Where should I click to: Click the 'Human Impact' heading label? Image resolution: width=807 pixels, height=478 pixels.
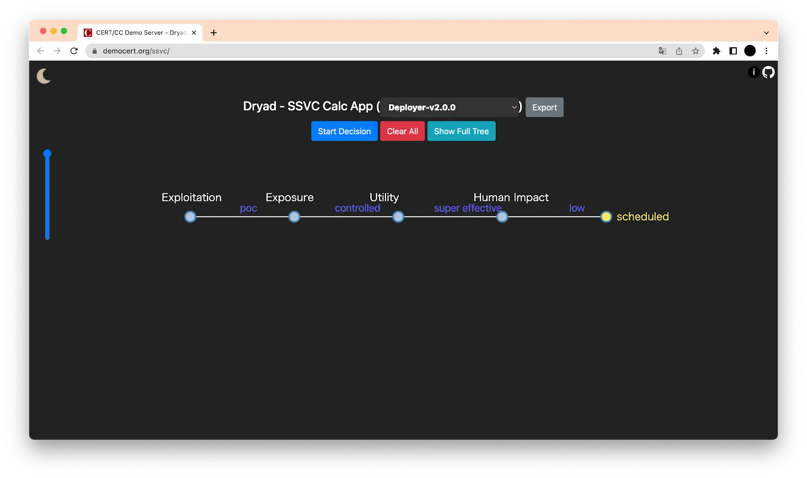pos(511,197)
